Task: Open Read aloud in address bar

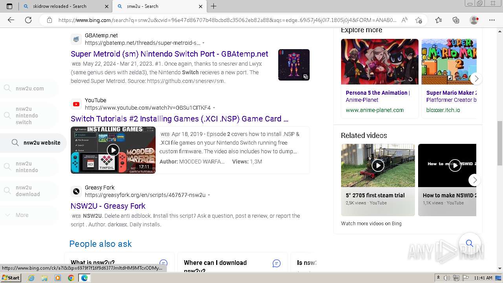Action: [404, 20]
